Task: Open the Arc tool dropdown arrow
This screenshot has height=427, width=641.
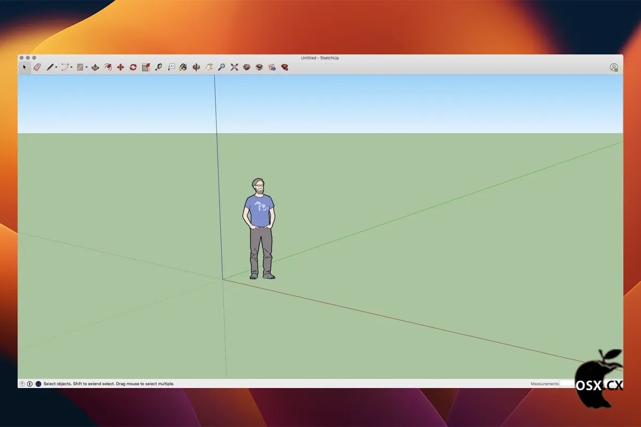Action: (x=72, y=68)
